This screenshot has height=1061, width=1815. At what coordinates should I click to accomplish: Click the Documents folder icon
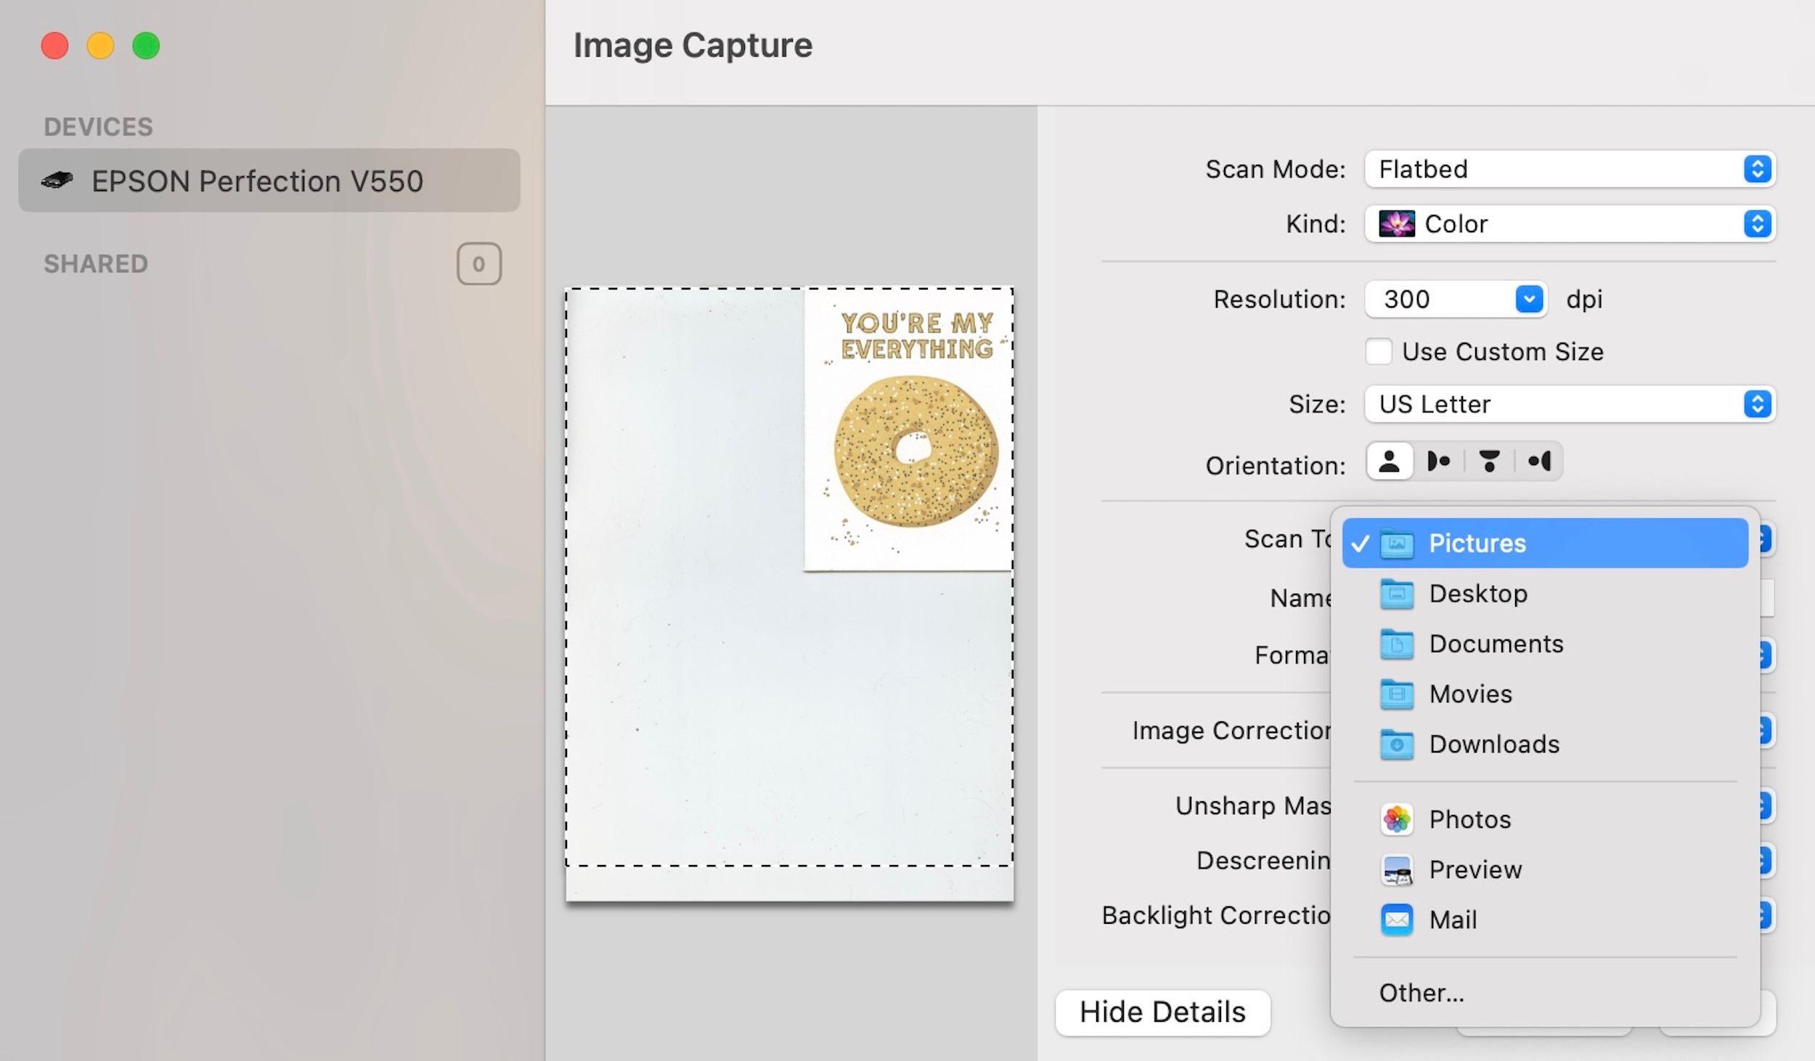(1397, 644)
